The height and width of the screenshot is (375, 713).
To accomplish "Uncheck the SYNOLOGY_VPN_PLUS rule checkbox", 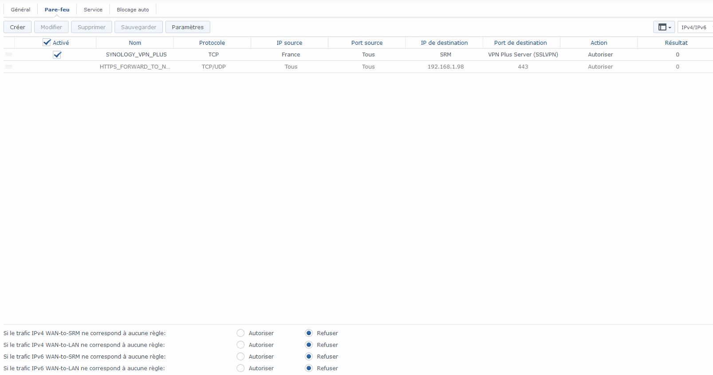I will point(57,55).
